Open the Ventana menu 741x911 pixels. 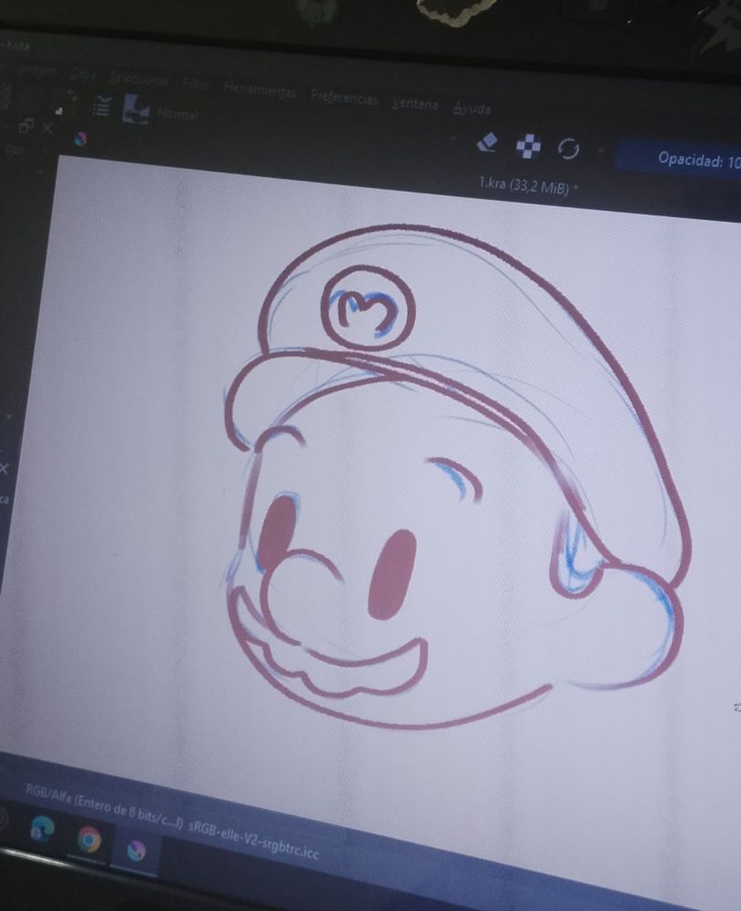tap(414, 104)
